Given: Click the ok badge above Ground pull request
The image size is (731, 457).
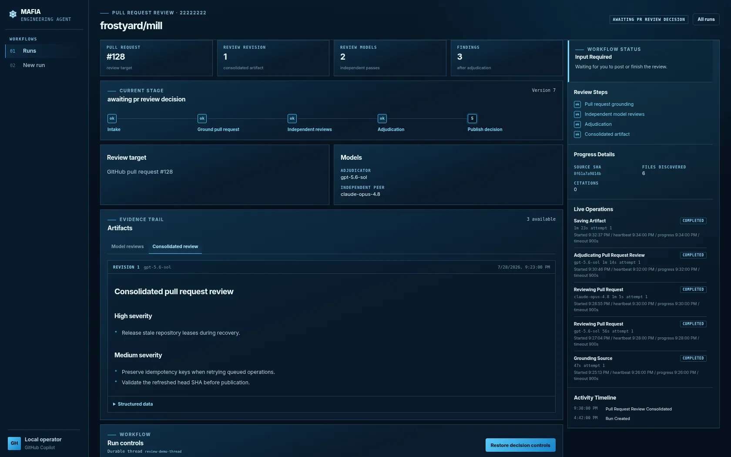Looking at the screenshot, I should click(202, 118).
